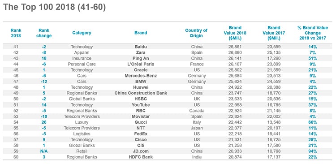Click the Ping An brand name

141,58
